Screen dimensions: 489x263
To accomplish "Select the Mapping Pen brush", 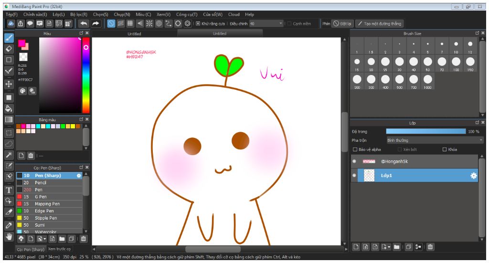I will click(x=49, y=204).
